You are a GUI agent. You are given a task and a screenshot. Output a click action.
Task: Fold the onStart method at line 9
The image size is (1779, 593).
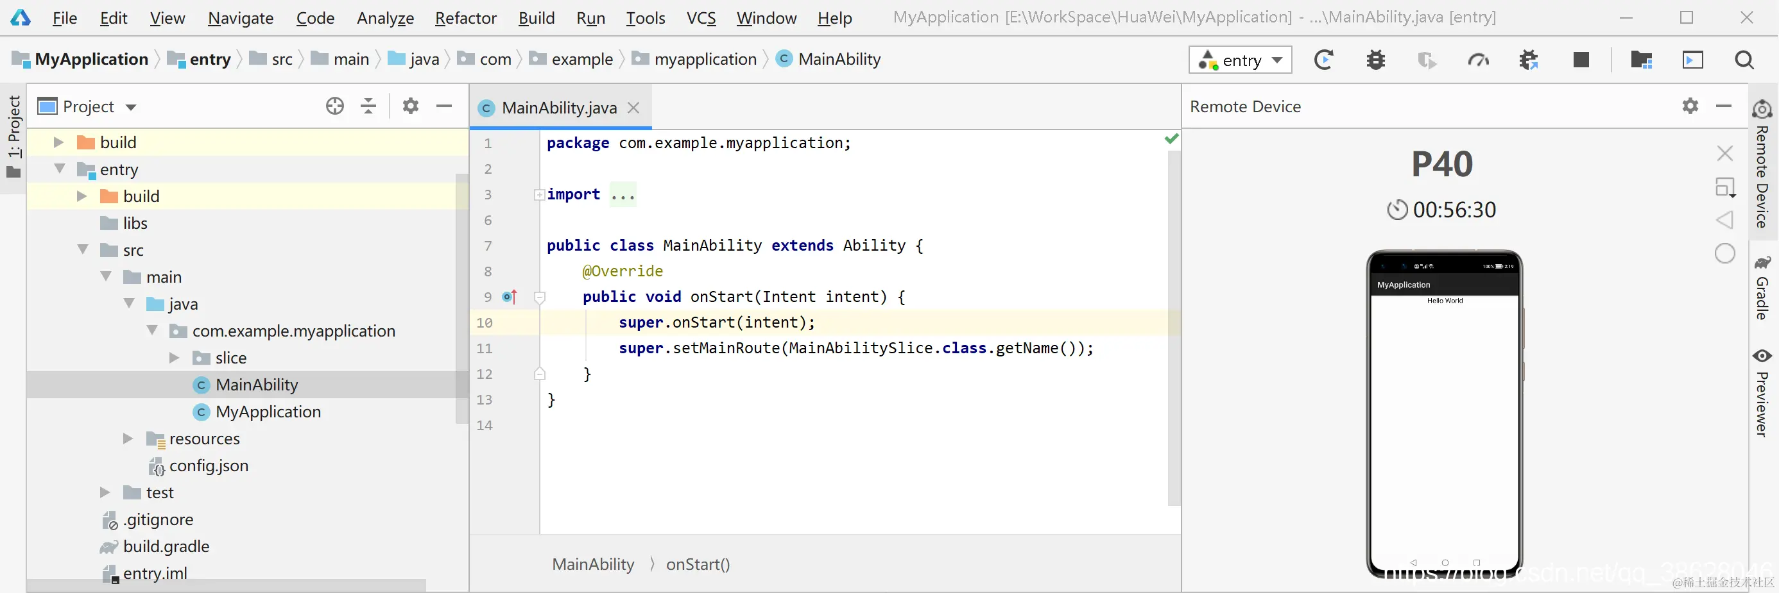tap(540, 297)
